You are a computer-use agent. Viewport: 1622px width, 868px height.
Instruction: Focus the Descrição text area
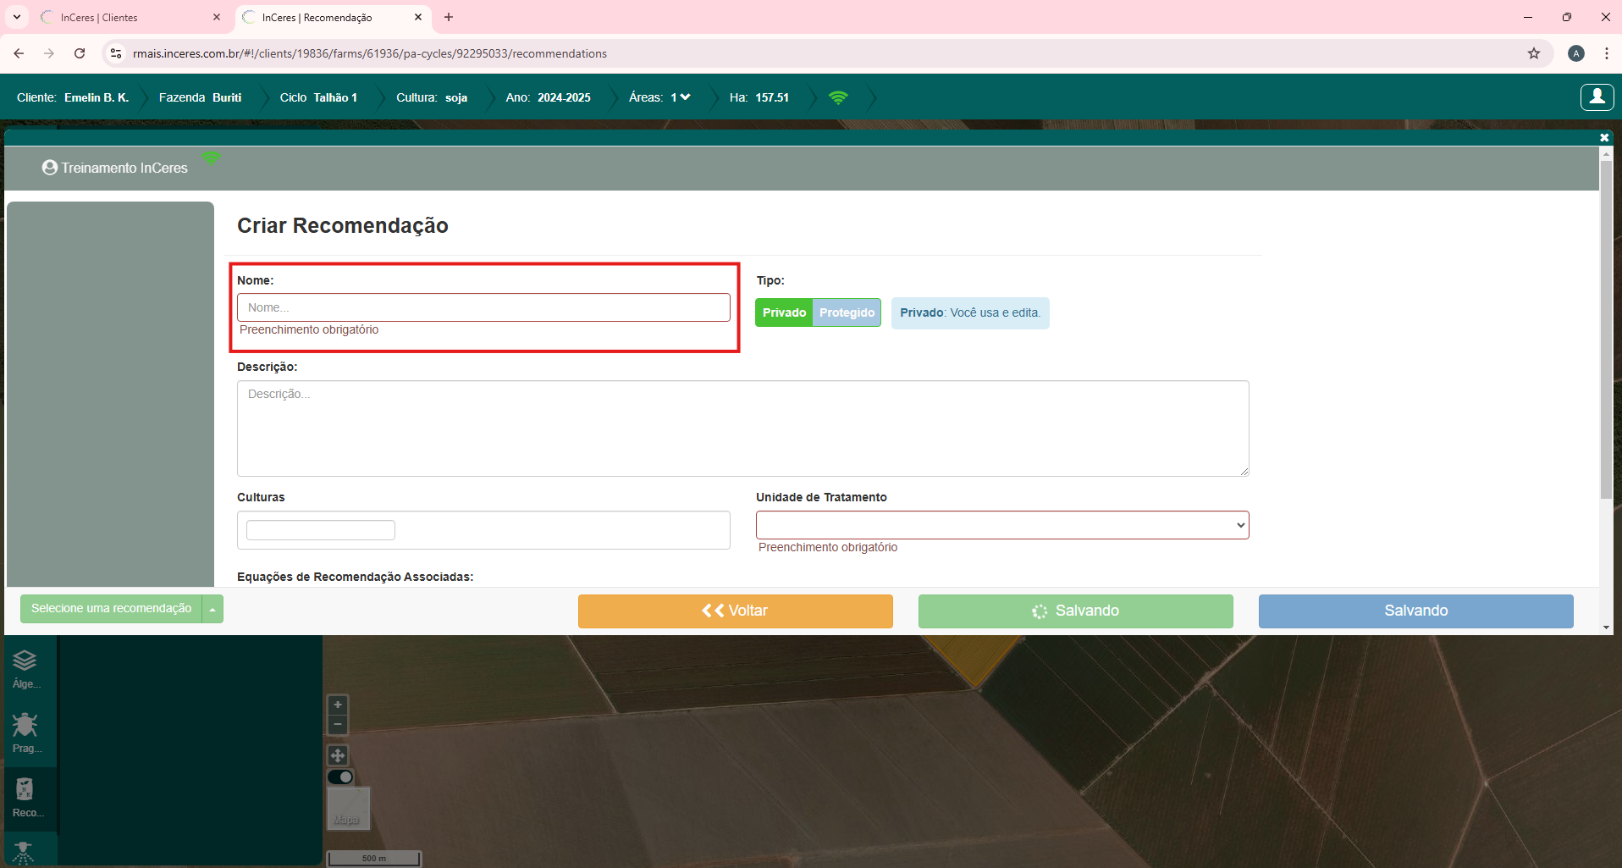pyautogui.click(x=743, y=428)
